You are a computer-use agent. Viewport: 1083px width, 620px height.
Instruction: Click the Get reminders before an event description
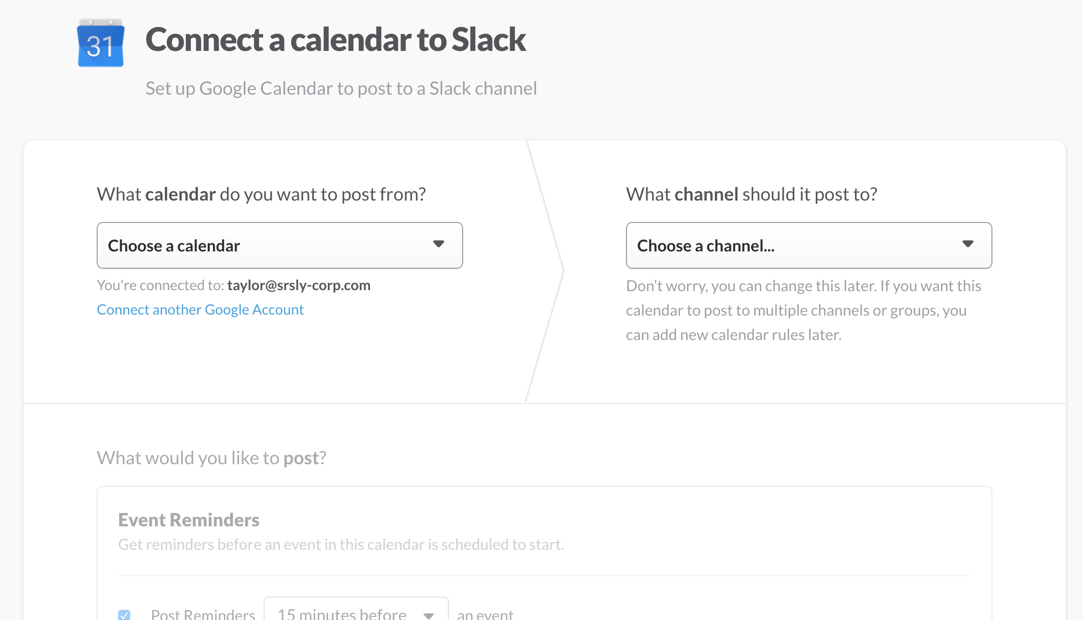341,545
